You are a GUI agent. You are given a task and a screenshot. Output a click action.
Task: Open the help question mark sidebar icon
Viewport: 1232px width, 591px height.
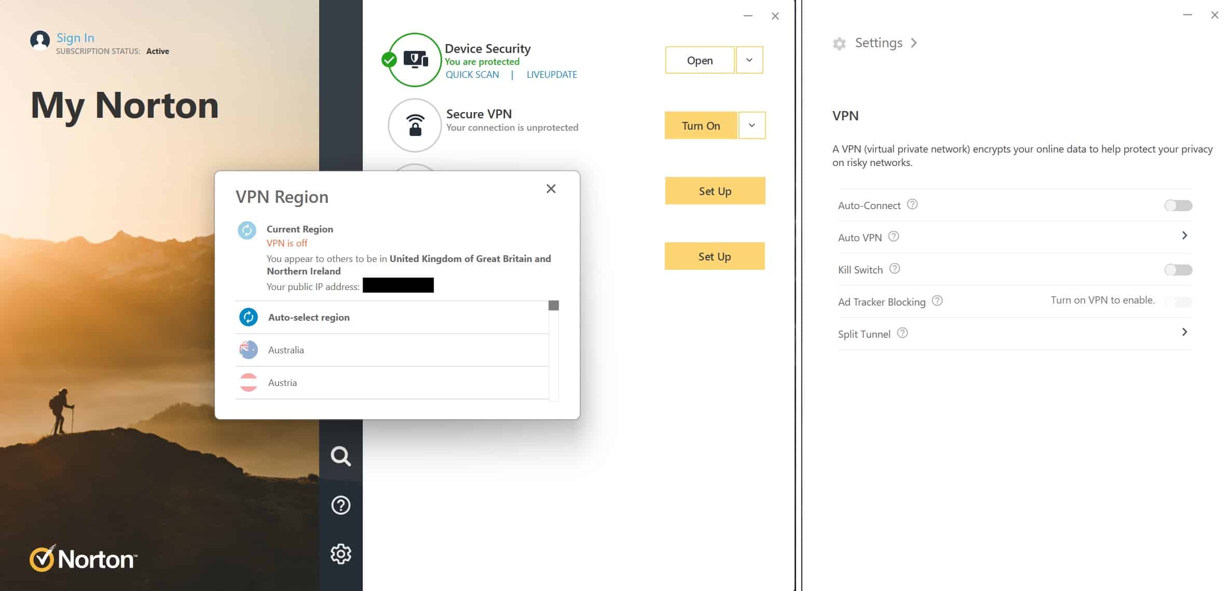(341, 505)
